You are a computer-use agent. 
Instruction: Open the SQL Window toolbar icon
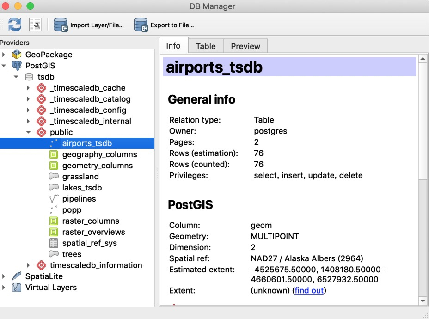click(35, 25)
